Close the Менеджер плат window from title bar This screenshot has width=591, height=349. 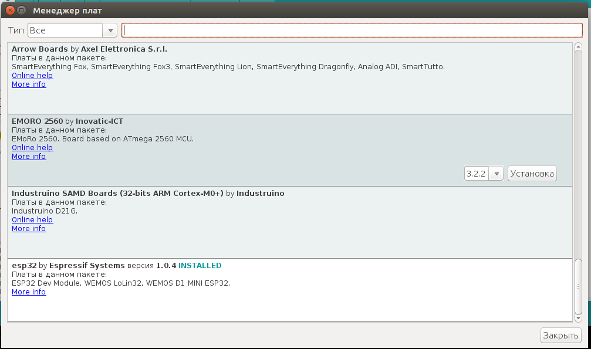point(9,11)
